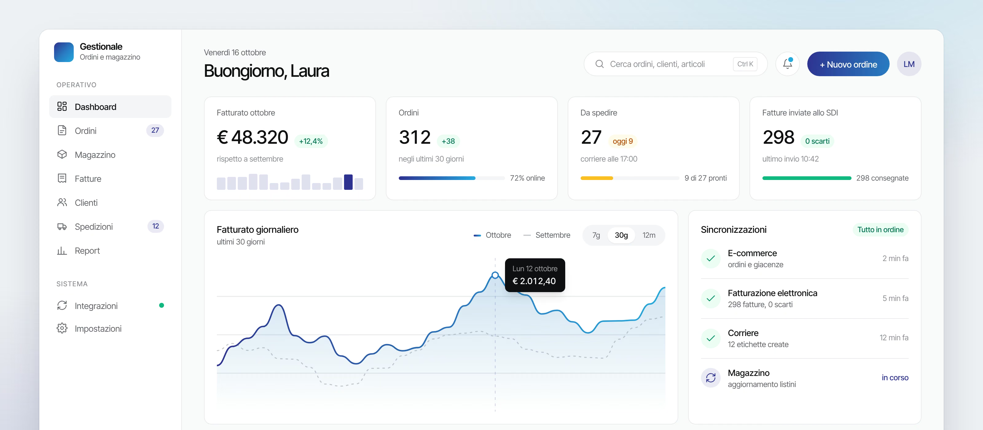Click the Ordini badge showing 27
This screenshot has width=983, height=430.
pos(155,131)
